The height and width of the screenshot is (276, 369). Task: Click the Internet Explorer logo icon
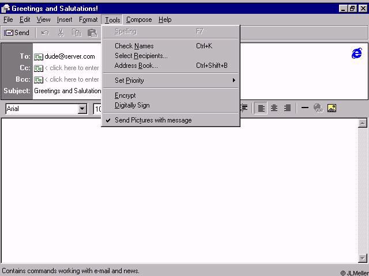[x=357, y=53]
